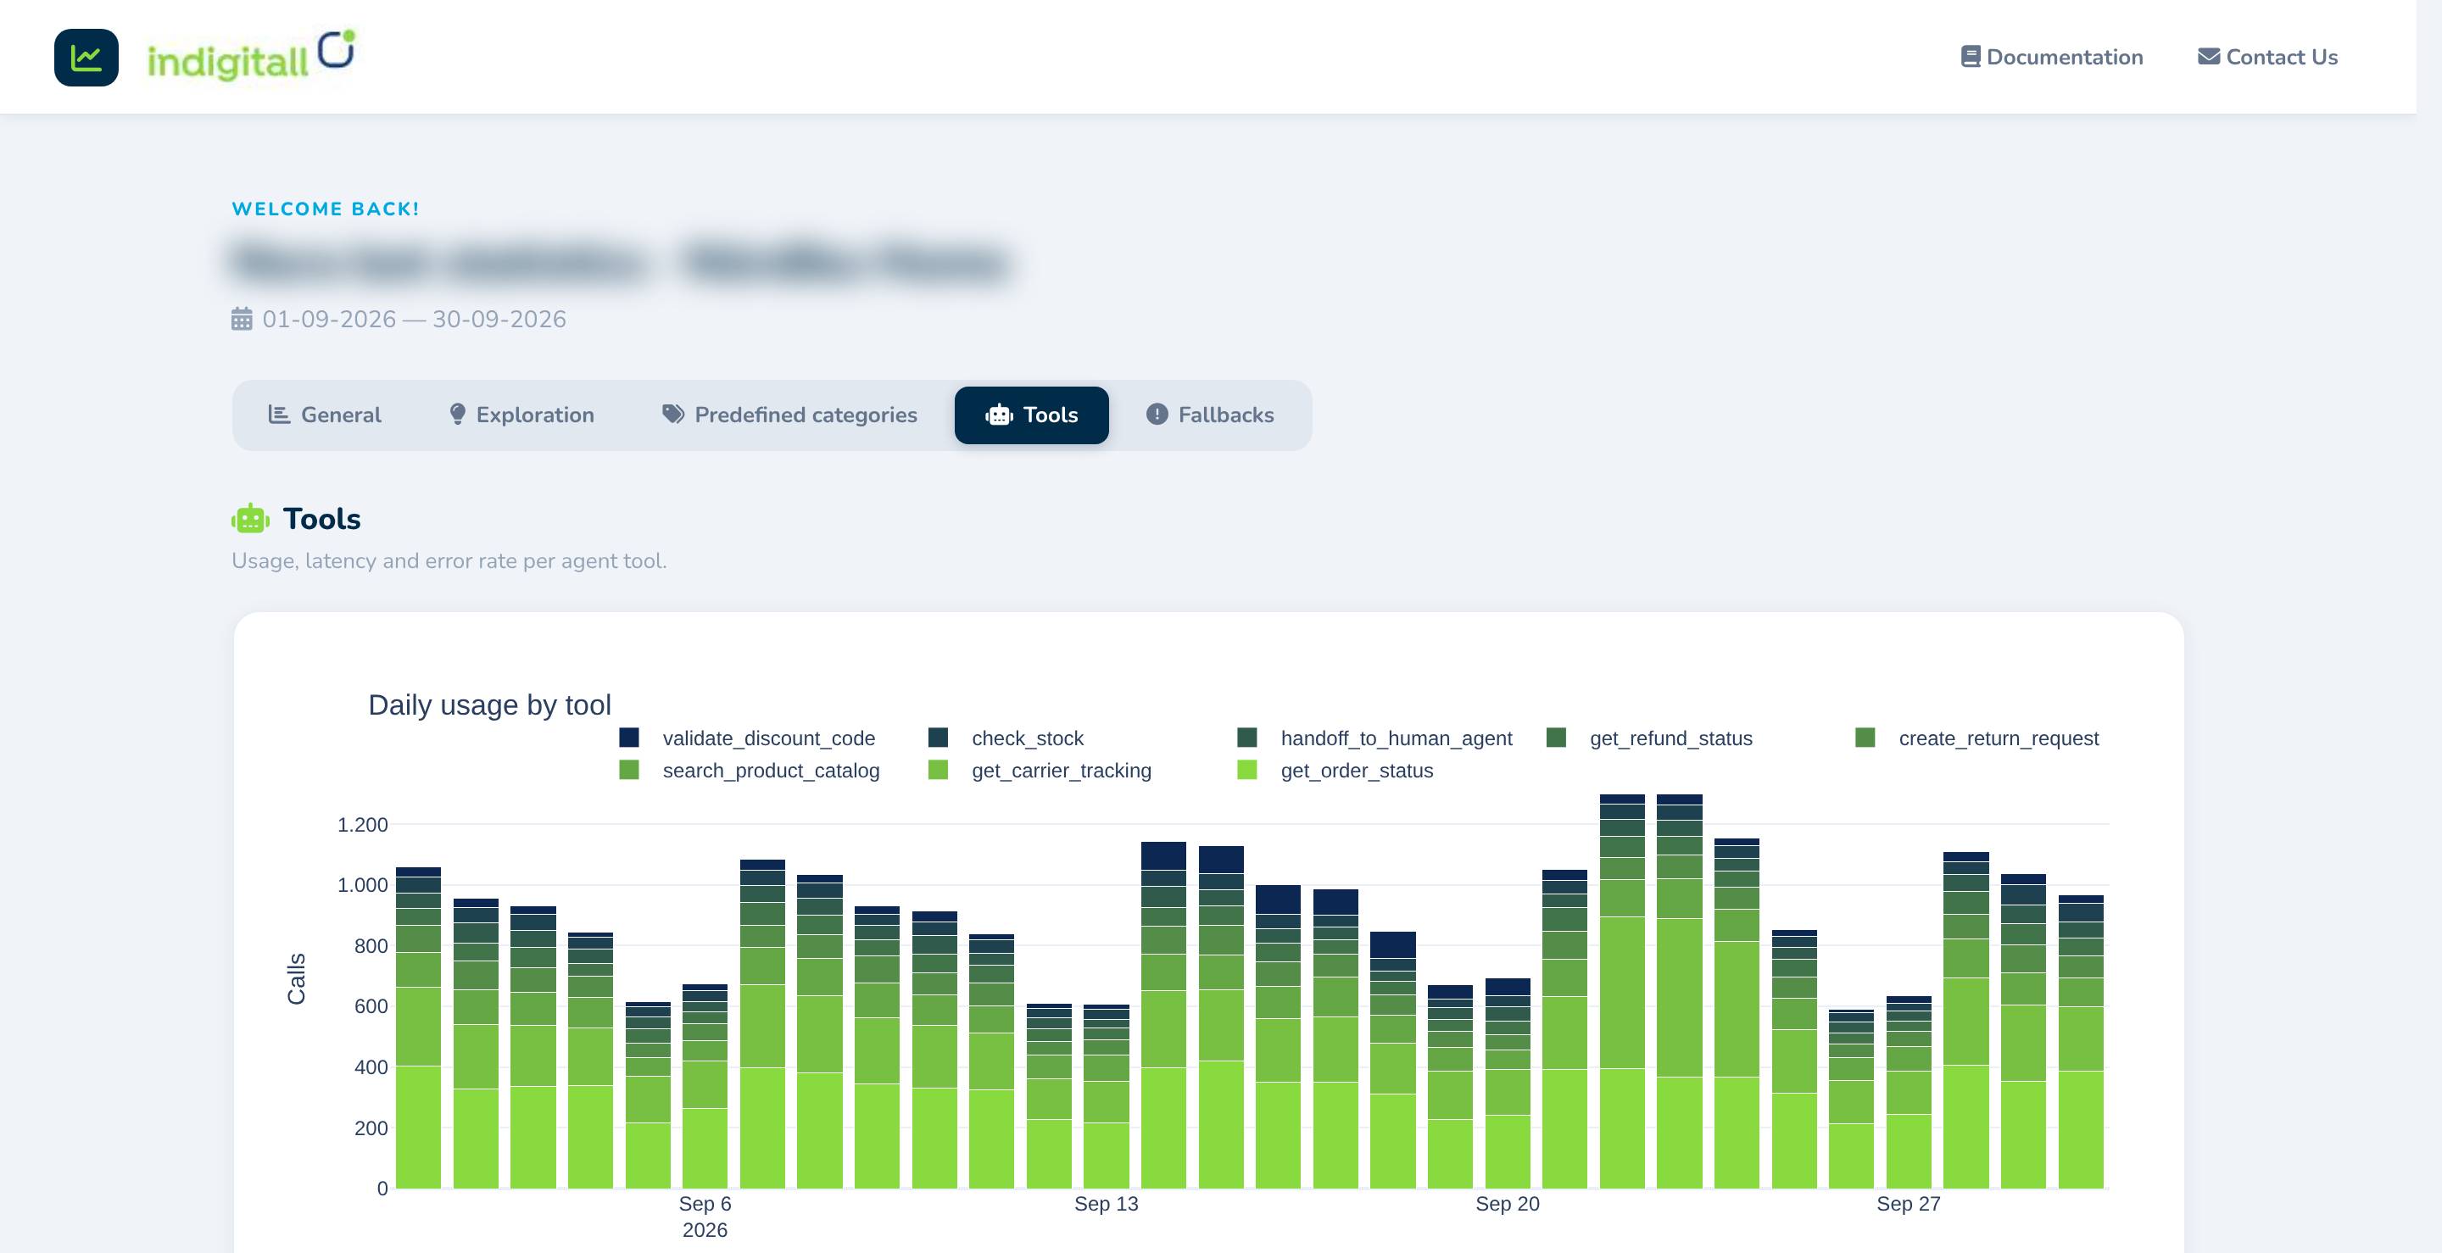Toggle handoff_to_human_agent legend swatch
Image resolution: width=2442 pixels, height=1253 pixels.
pos(1246,738)
